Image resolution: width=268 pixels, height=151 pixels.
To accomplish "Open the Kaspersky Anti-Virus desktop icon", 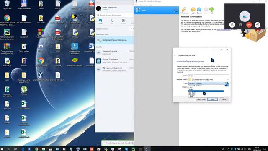I will pos(7,91).
